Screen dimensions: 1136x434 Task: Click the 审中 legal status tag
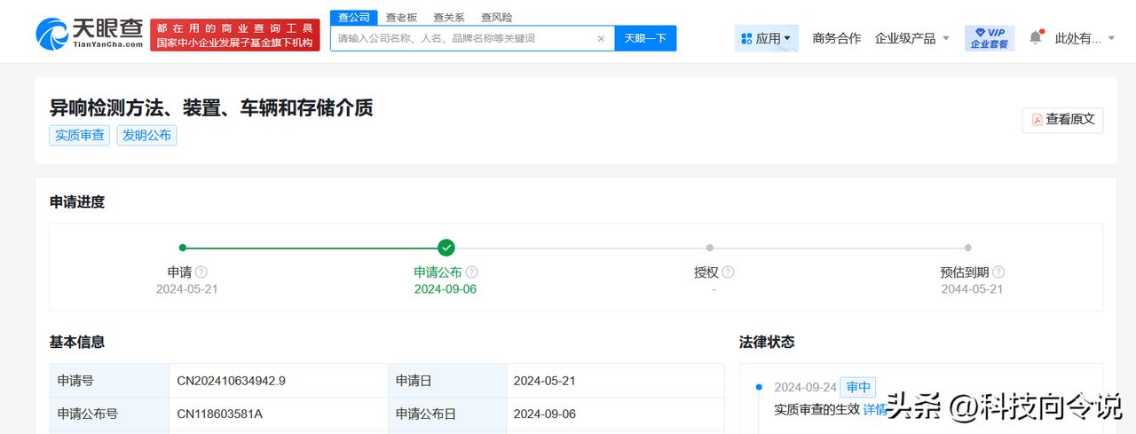tap(858, 387)
